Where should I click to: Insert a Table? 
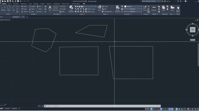tap(62, 12)
